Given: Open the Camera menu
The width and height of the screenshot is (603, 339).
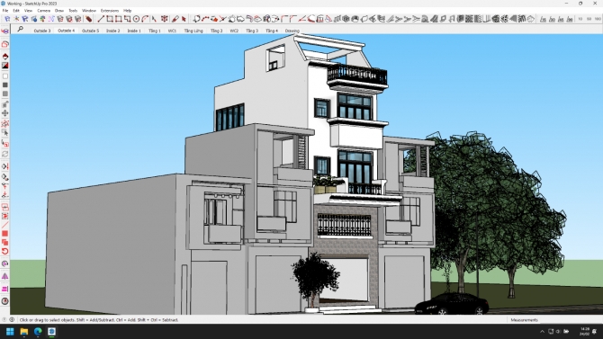Looking at the screenshot, I should pos(44,11).
